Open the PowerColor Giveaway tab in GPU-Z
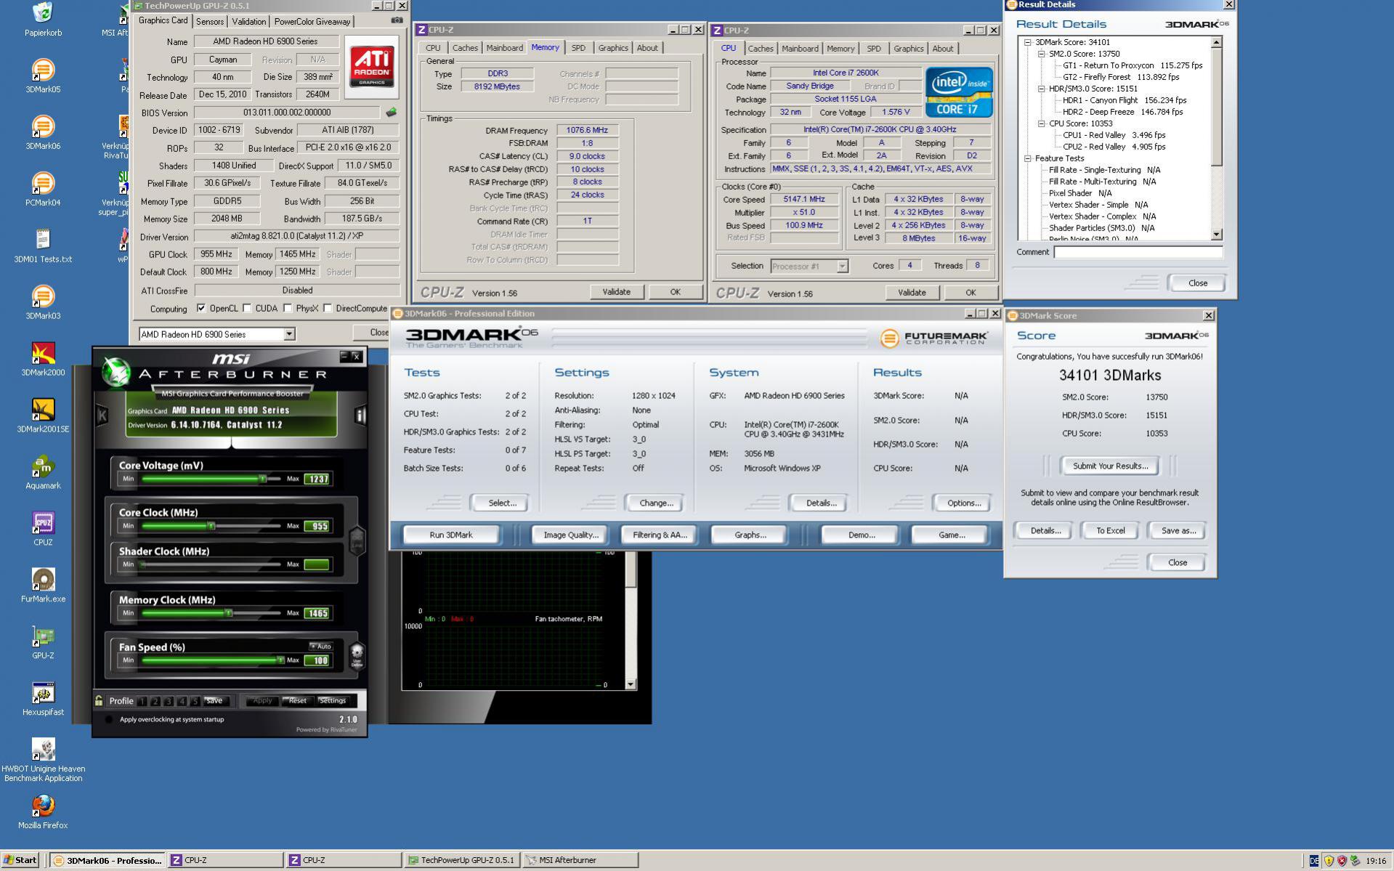The image size is (1394, 871). (x=312, y=22)
